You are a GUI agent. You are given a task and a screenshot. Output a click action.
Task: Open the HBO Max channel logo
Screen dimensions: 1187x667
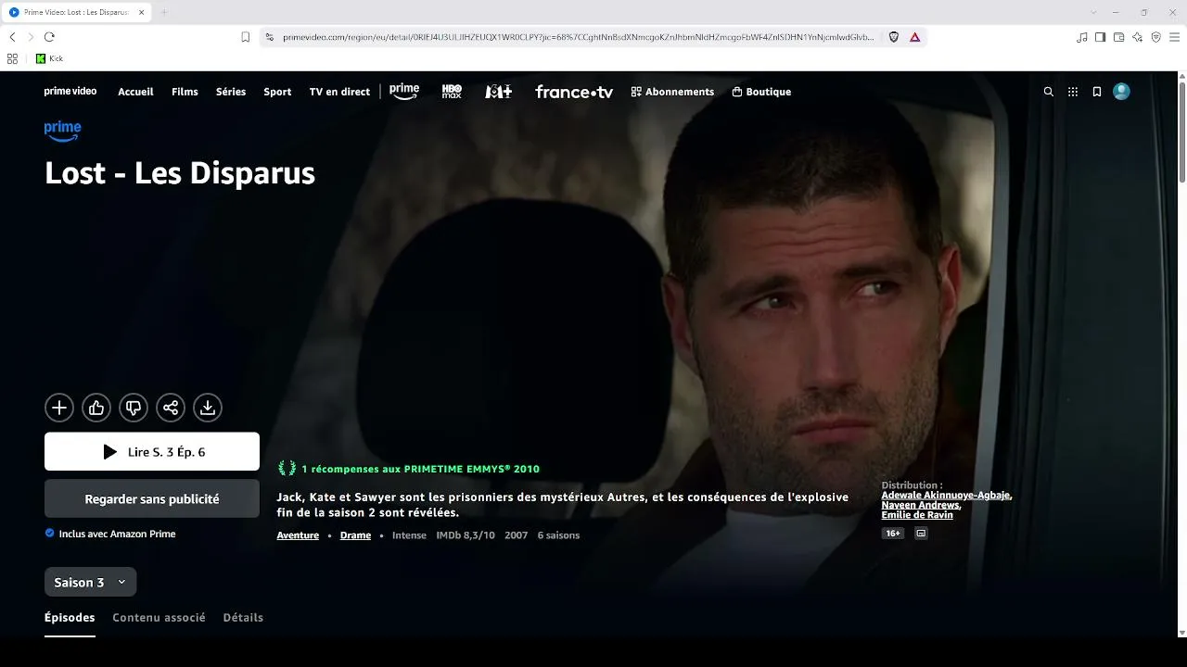click(x=452, y=92)
